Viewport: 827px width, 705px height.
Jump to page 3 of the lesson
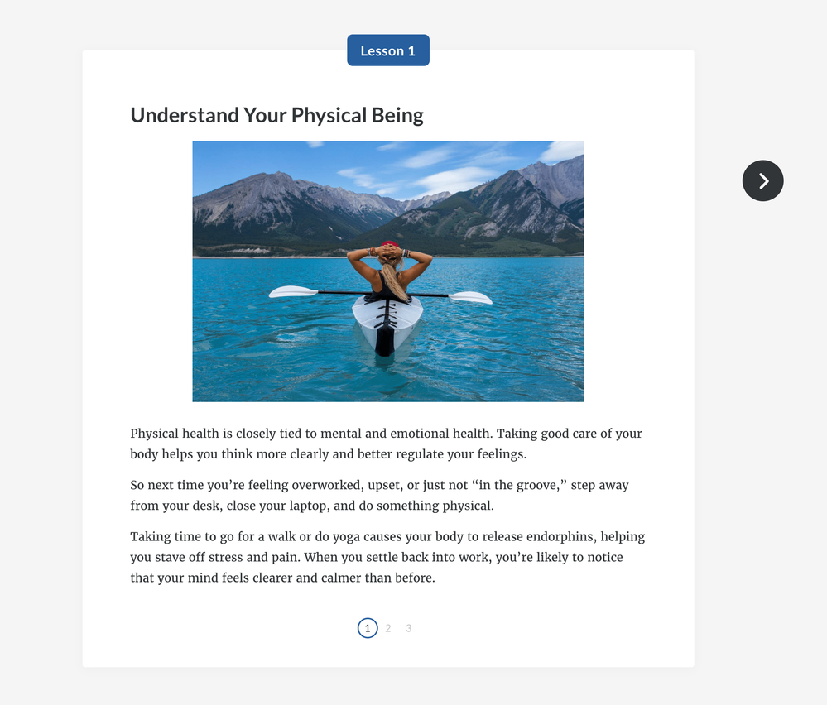tap(409, 628)
